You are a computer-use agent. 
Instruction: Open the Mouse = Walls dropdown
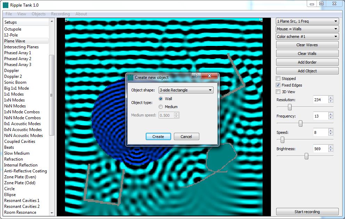(307, 29)
